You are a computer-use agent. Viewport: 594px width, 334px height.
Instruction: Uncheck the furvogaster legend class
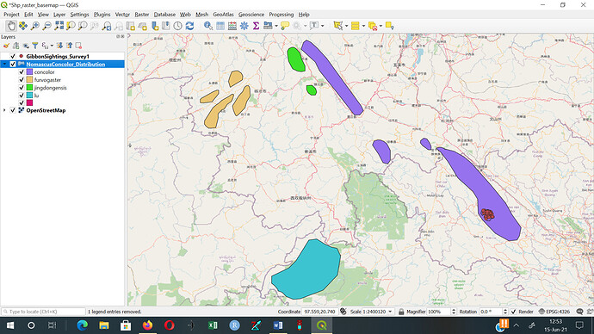point(22,79)
